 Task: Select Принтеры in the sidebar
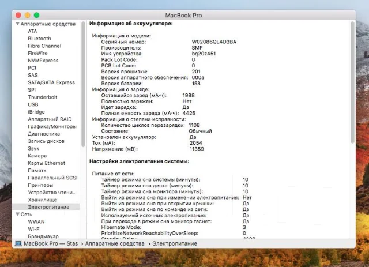point(40,185)
